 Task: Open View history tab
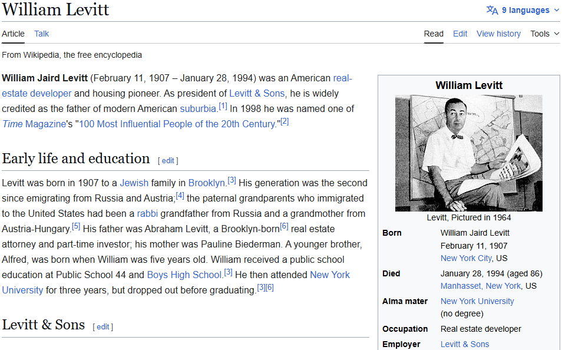coord(498,34)
